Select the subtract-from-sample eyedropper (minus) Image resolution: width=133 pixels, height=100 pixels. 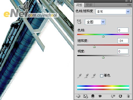(93, 76)
